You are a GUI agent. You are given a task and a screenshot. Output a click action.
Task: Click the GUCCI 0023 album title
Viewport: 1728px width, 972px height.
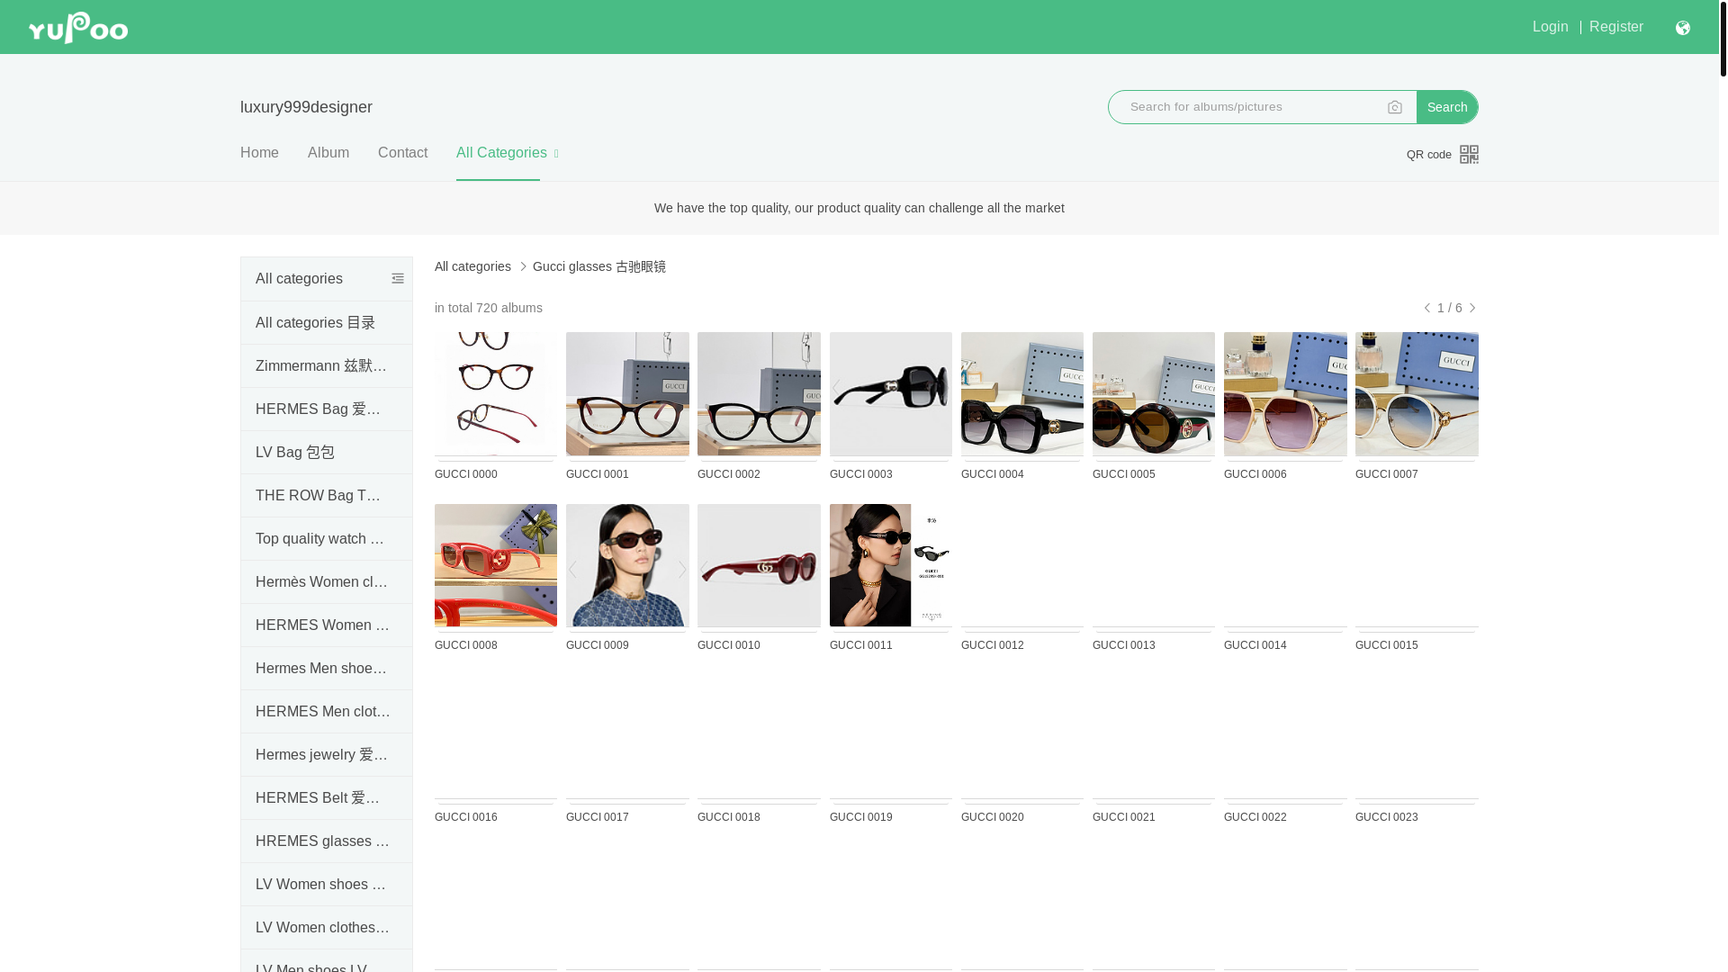1387,817
